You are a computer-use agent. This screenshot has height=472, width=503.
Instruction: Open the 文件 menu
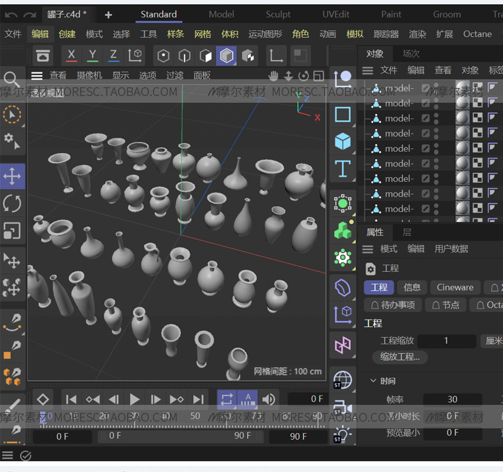(x=13, y=34)
